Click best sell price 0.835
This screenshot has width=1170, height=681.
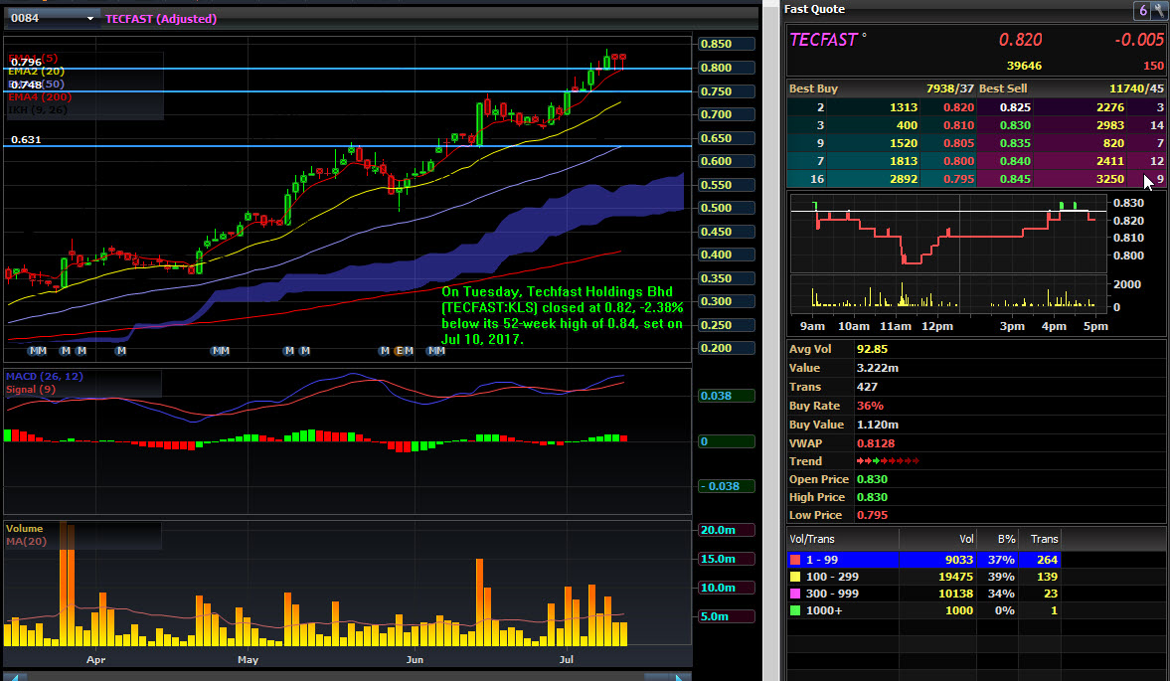coord(1015,143)
